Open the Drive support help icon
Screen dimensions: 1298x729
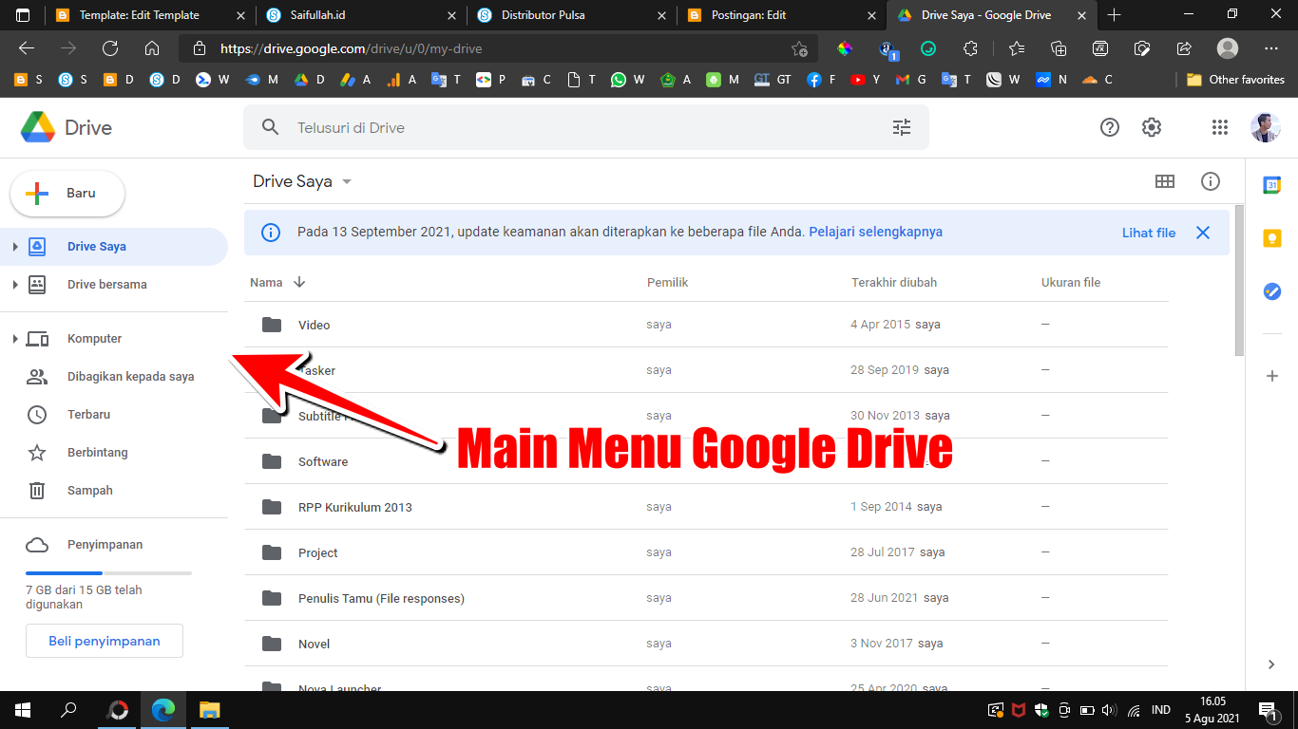point(1110,127)
